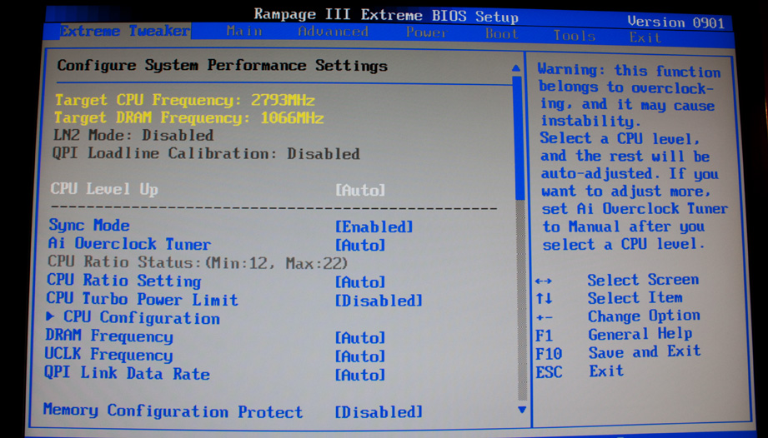Click the left-right arrows key icon

click(543, 281)
